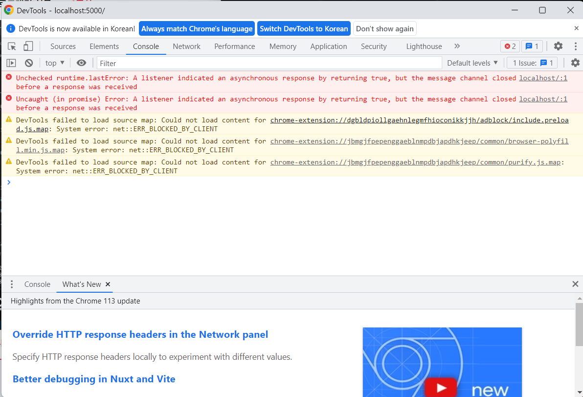Click the What's New vertical scrollbar thumb

579,325
